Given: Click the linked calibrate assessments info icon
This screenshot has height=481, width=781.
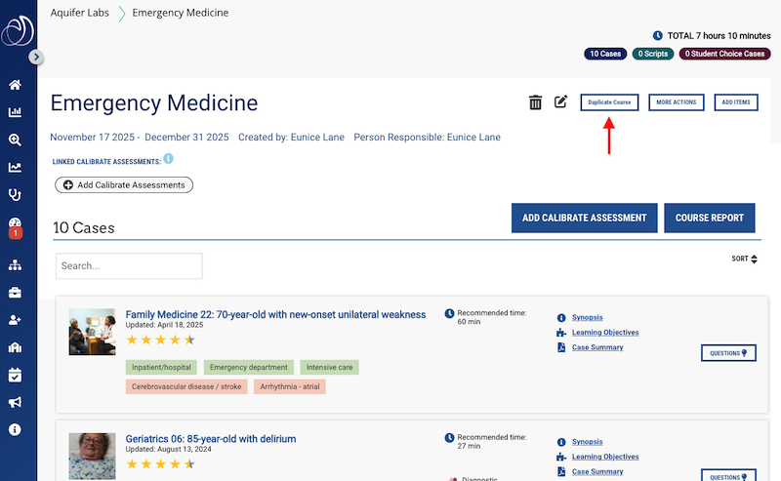Looking at the screenshot, I should click(x=168, y=159).
